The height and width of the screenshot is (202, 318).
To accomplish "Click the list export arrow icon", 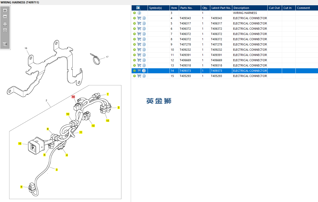I will click(x=5, y=44).
